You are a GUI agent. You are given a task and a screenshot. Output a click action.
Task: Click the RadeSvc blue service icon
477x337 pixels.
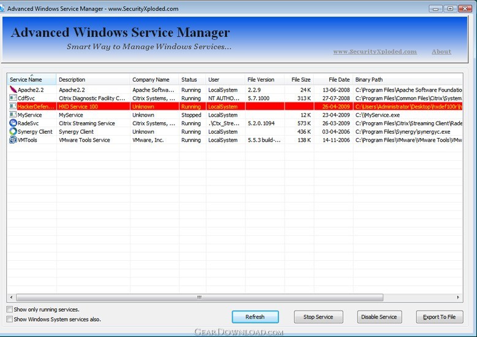pos(13,123)
